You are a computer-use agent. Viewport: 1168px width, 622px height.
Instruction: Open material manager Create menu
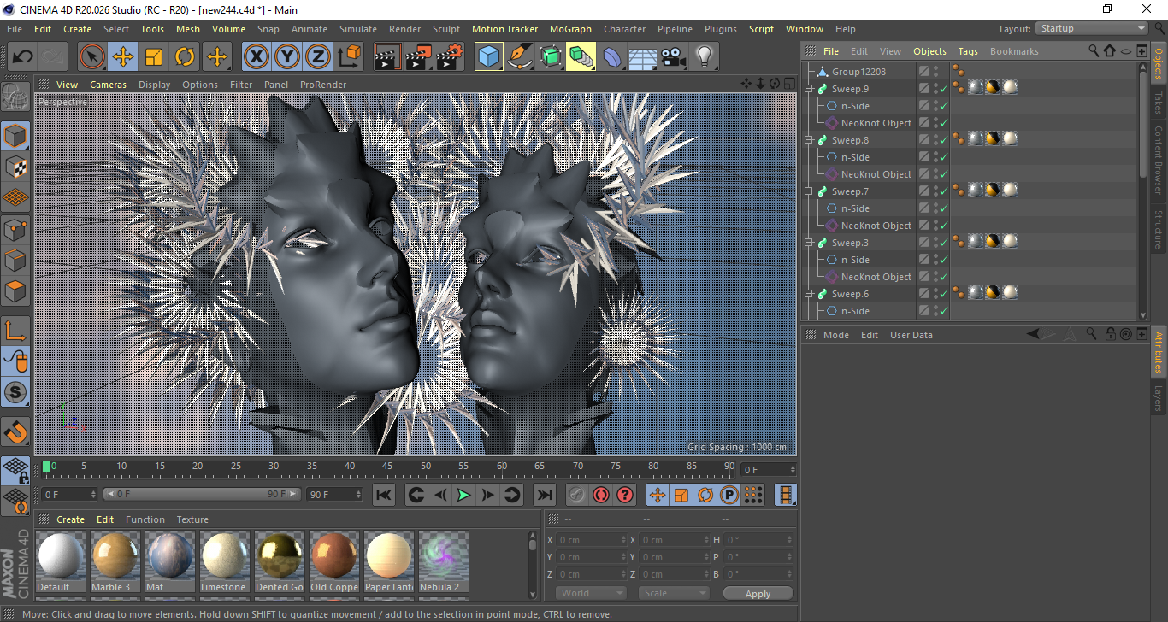(71, 519)
